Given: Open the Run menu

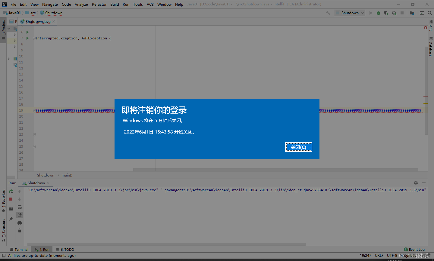Looking at the screenshot, I should (x=126, y=4).
